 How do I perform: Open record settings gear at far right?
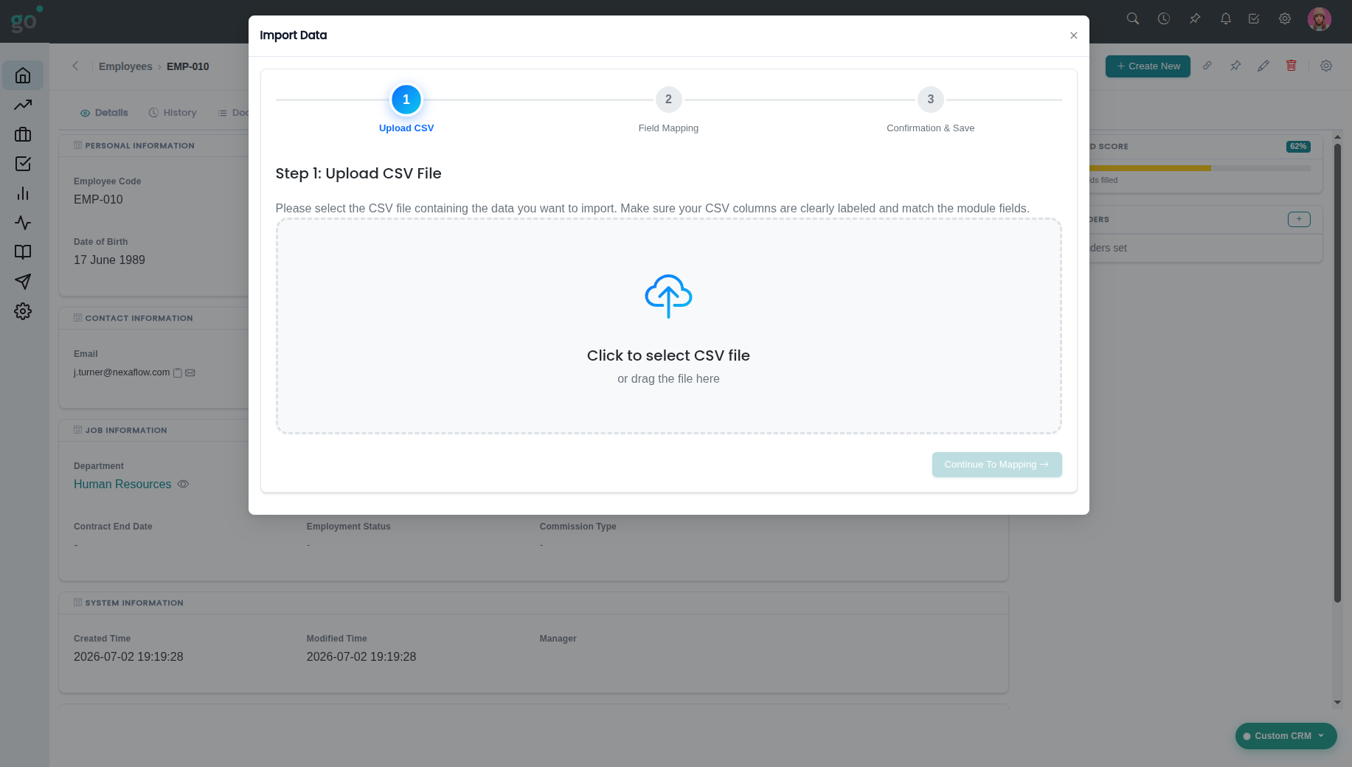click(x=1326, y=66)
